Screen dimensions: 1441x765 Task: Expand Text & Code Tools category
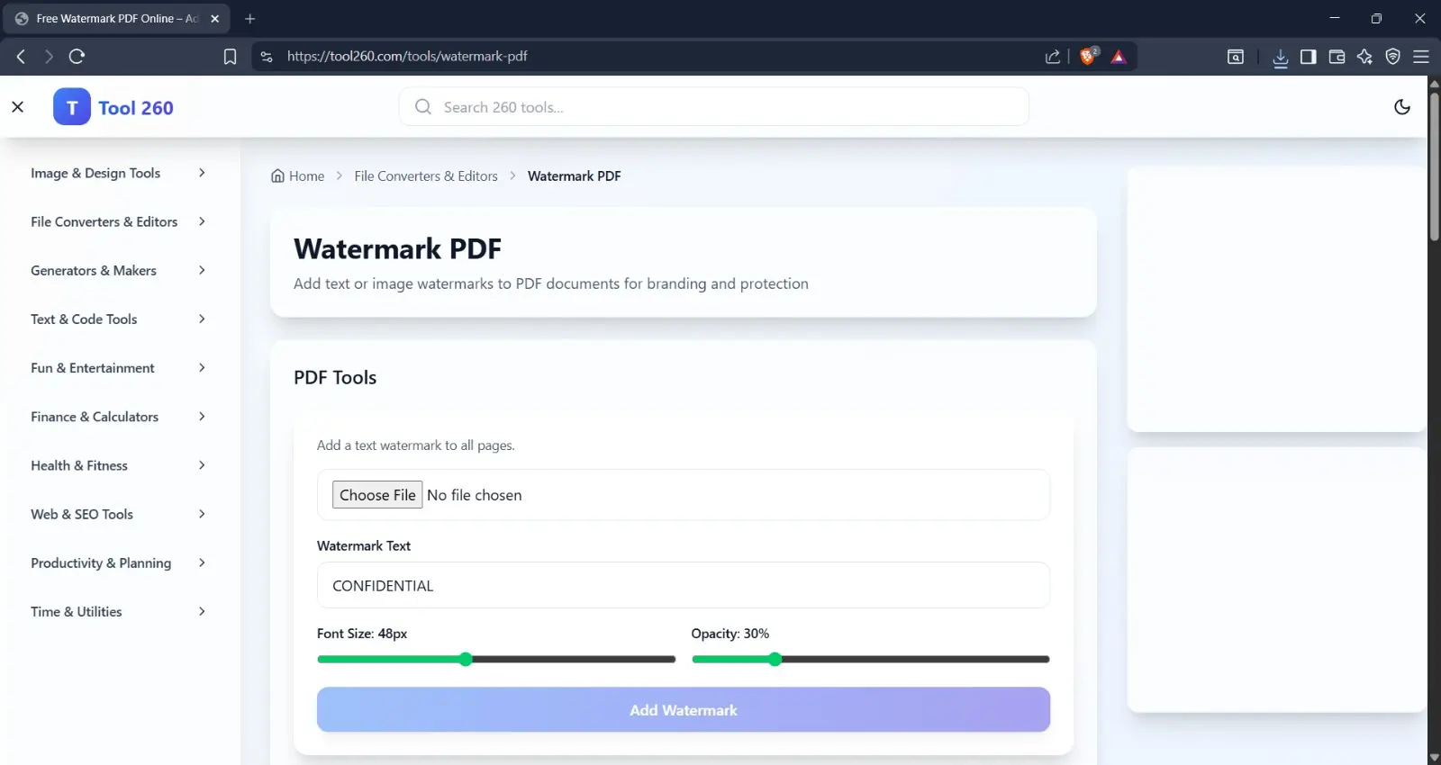(x=118, y=319)
